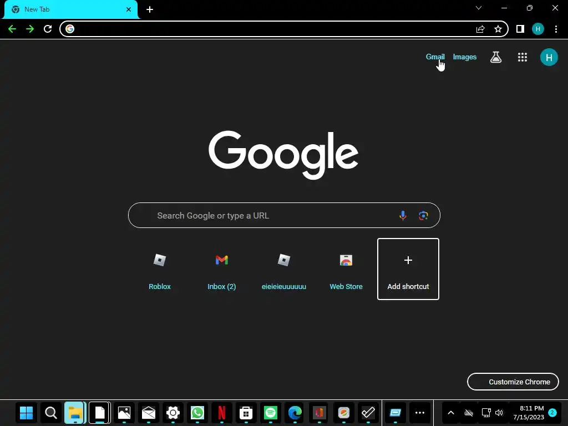
Task: Open WhatsApp from the taskbar
Action: point(197,413)
